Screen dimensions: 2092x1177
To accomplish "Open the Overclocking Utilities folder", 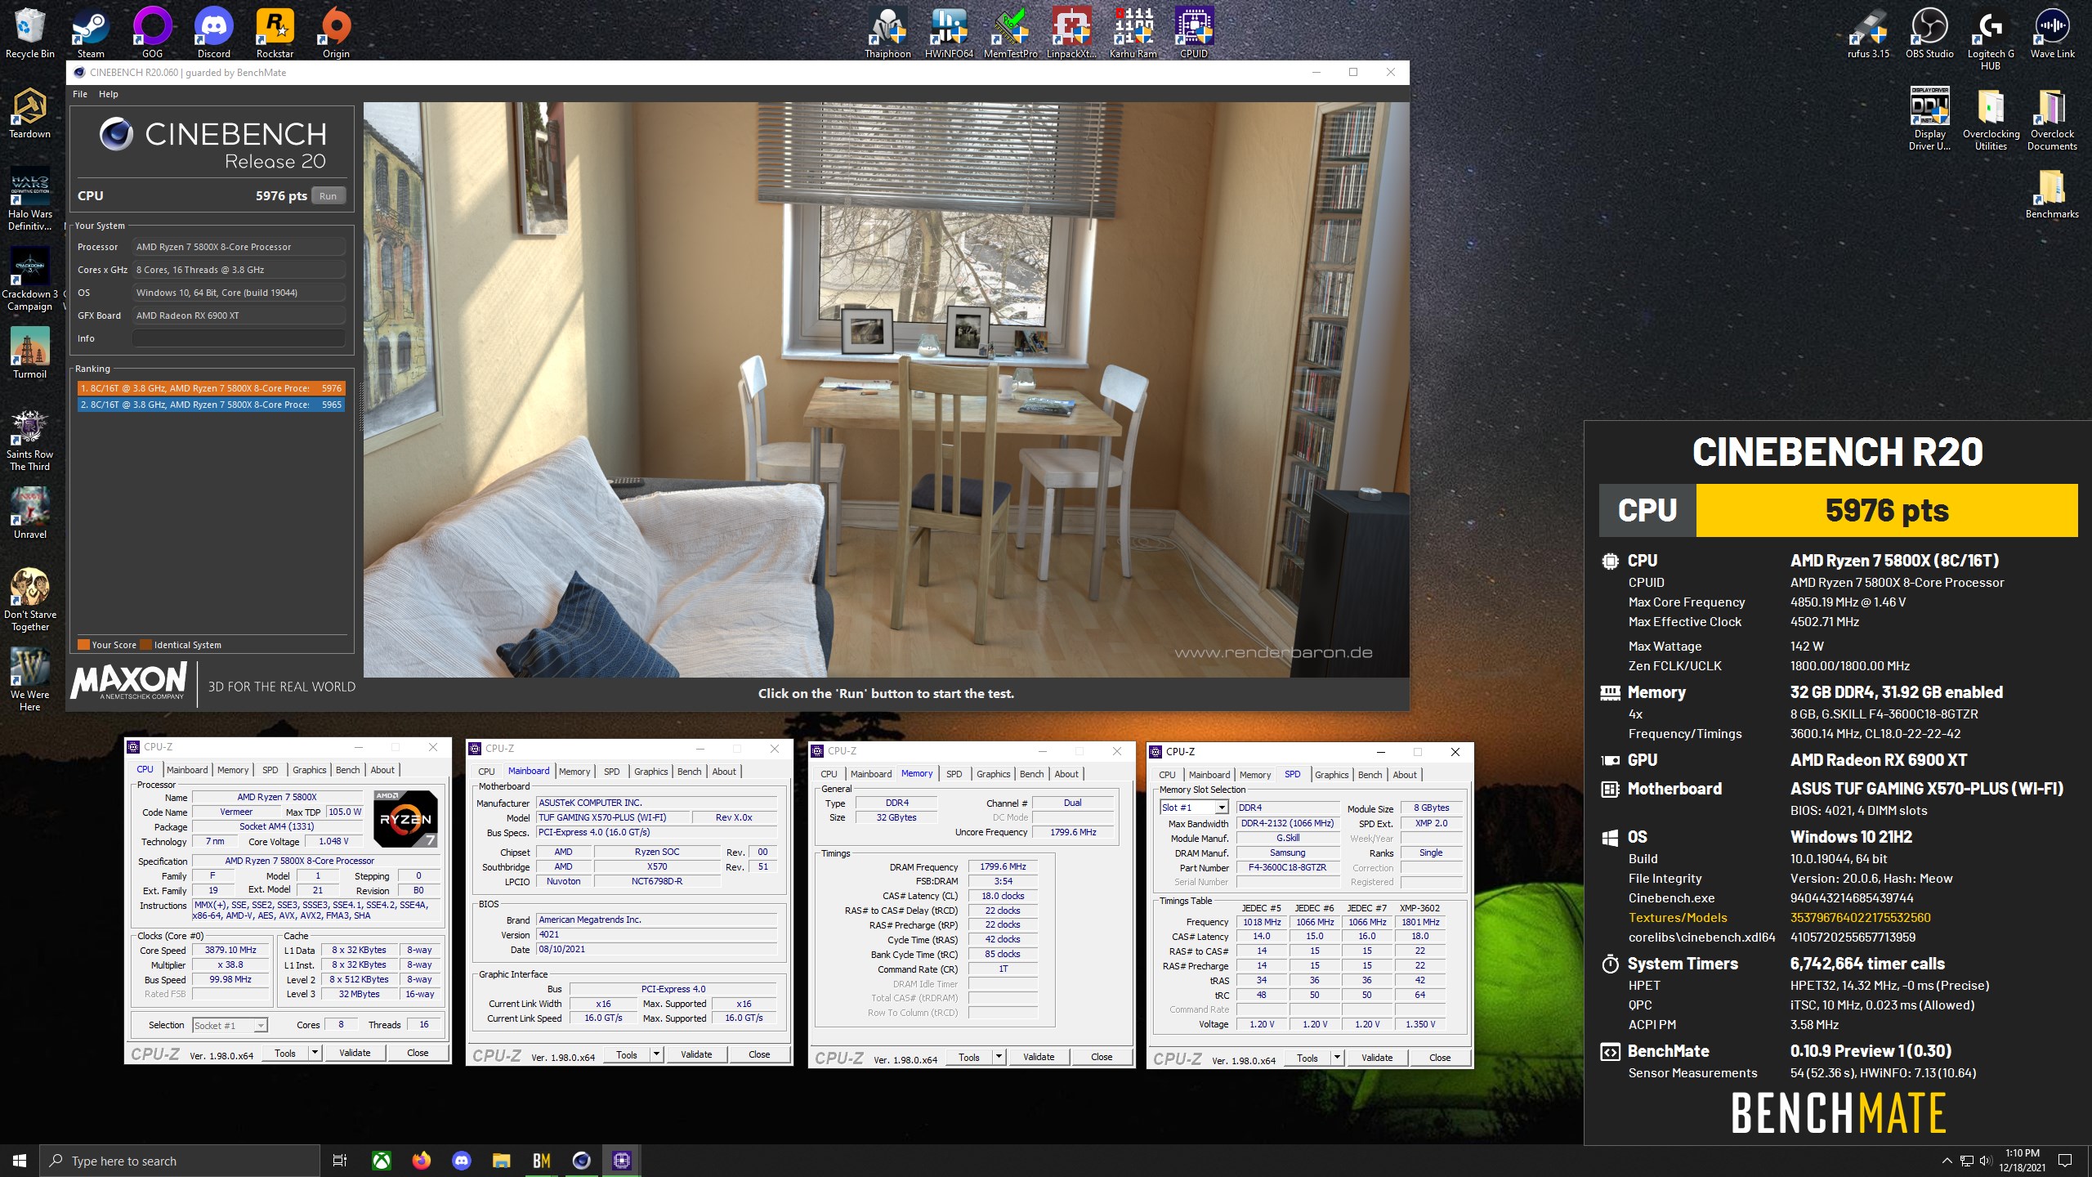I will [x=1991, y=119].
